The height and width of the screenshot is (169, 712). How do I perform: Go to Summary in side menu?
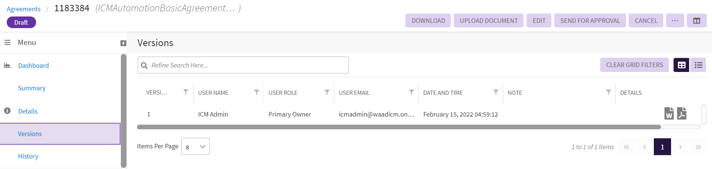click(32, 88)
